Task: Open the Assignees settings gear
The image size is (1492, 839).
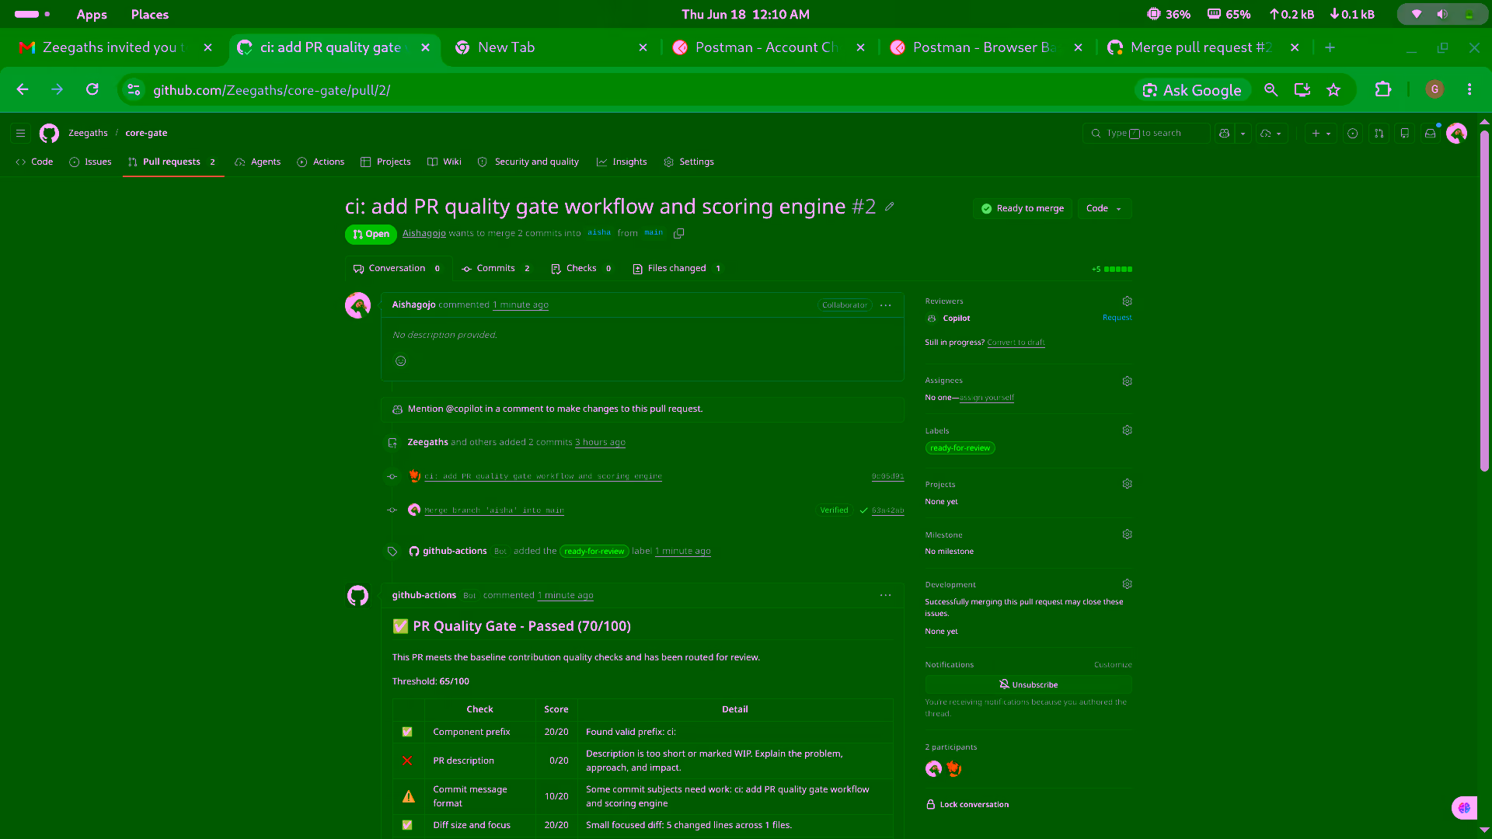Action: coord(1127,381)
